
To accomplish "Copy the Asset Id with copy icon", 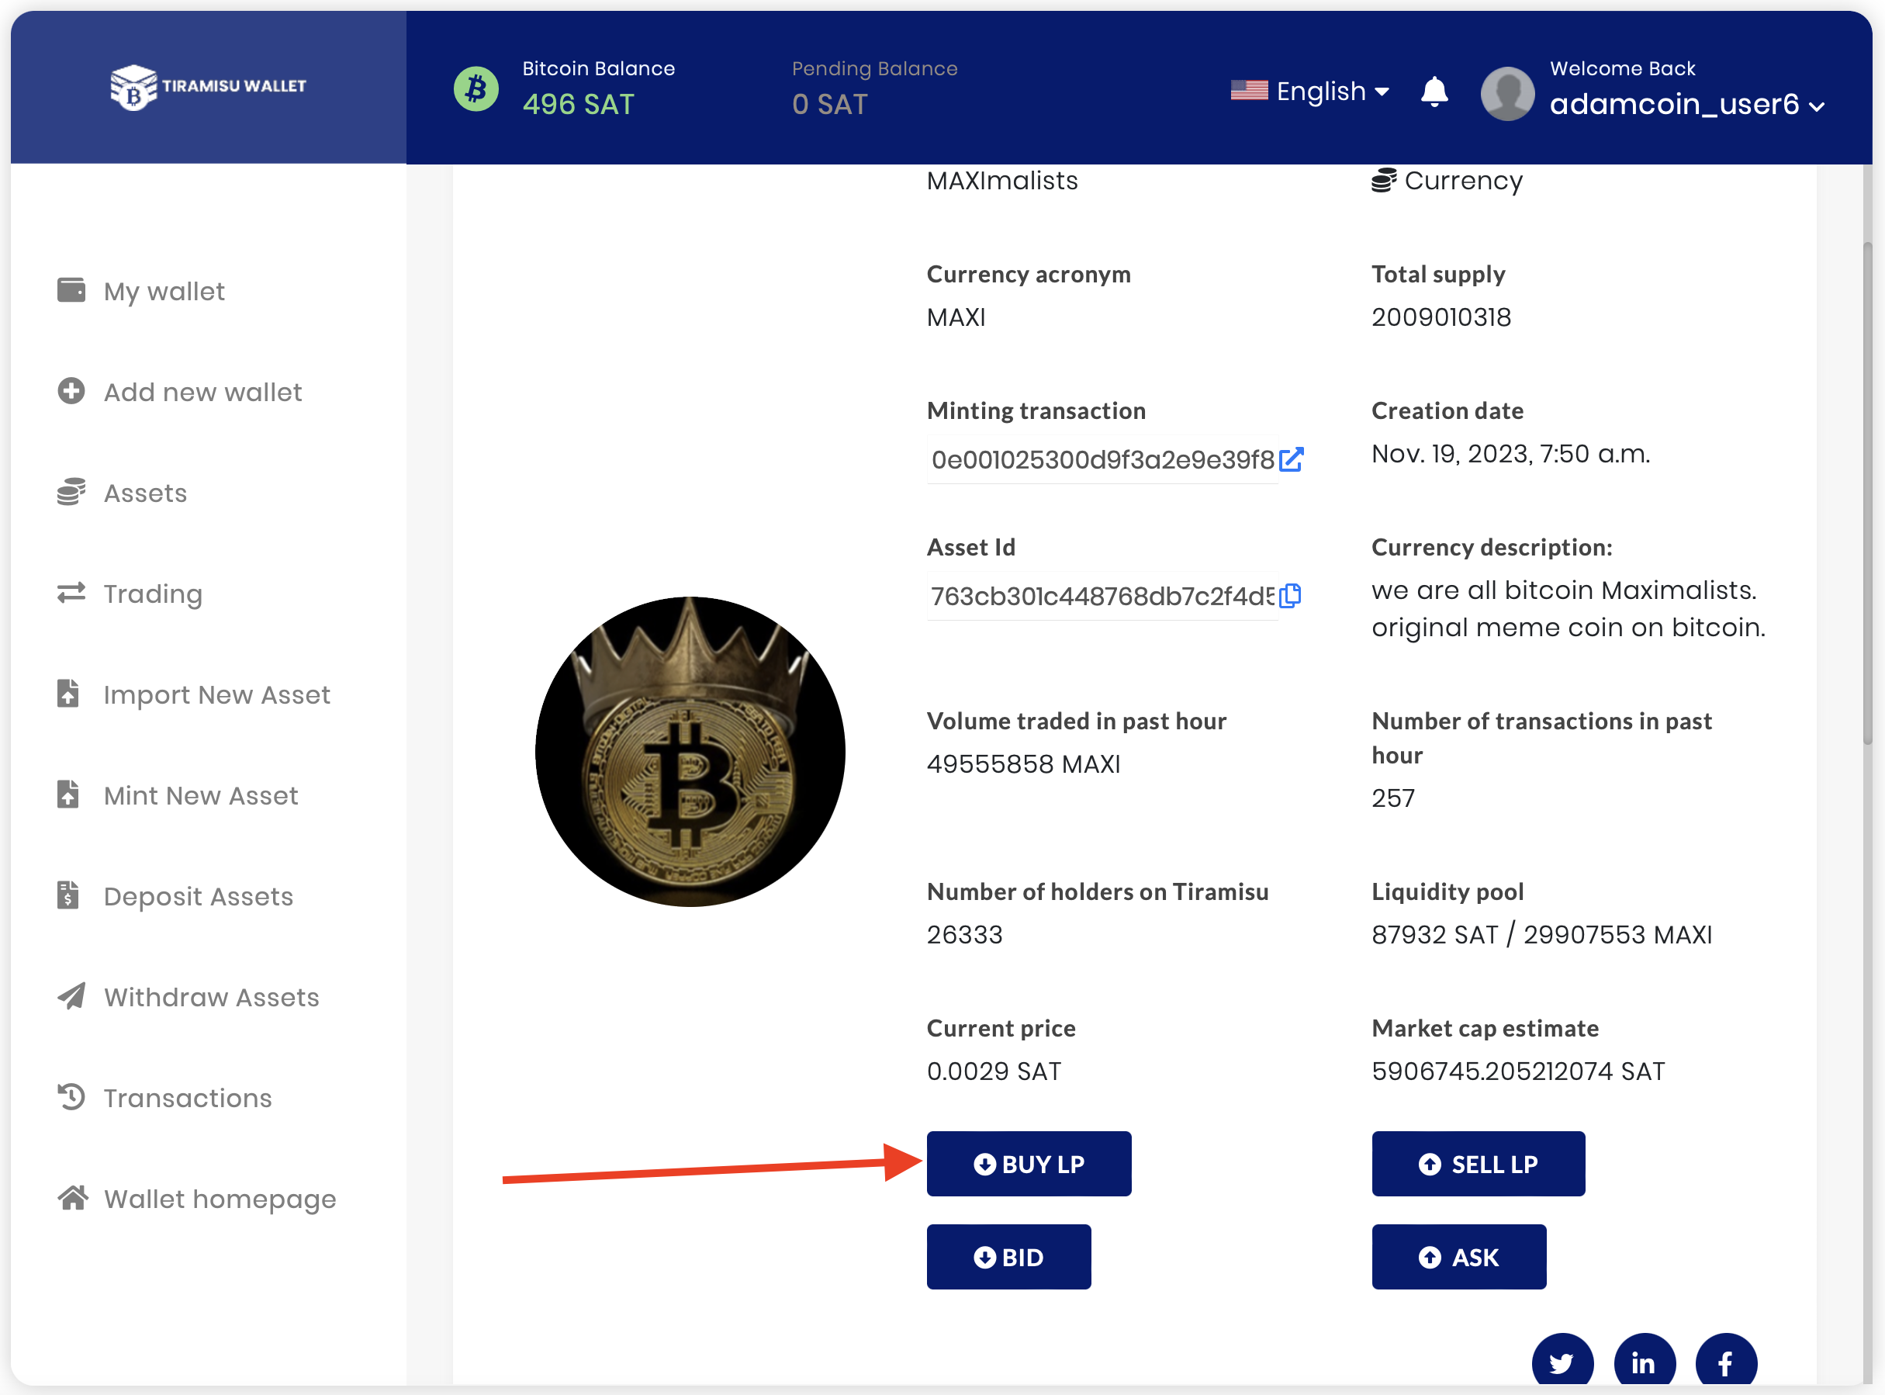I will 1290,596.
